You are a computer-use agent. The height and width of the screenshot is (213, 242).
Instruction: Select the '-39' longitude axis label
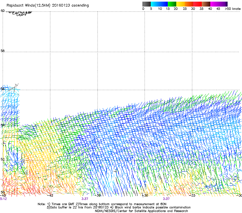pos(97,195)
